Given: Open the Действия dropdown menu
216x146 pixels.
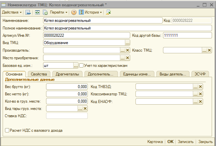Looking at the screenshot, I should [x=12, y=12].
